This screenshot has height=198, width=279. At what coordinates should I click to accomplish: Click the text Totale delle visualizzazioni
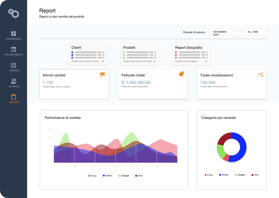click(x=214, y=86)
